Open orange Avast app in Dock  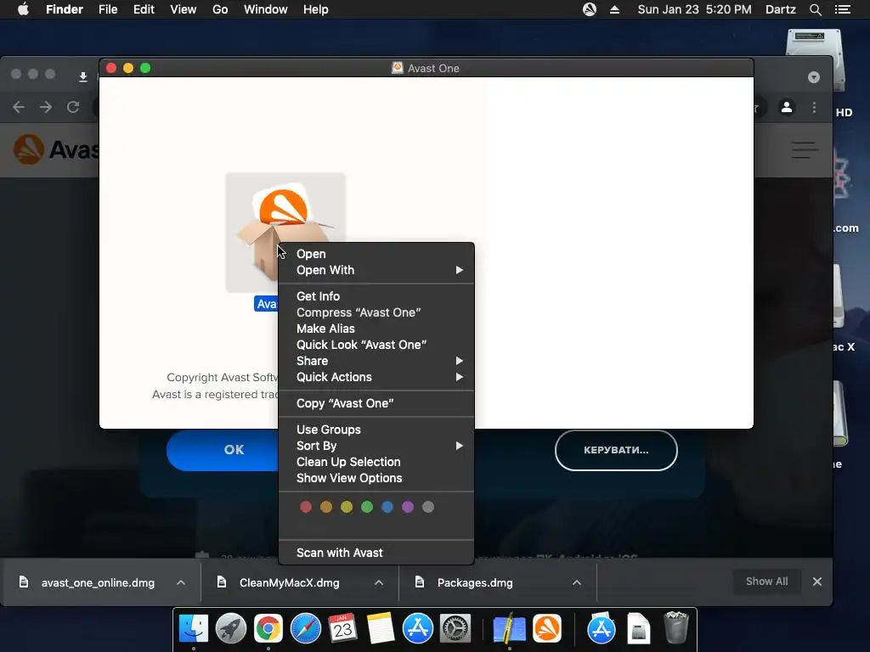click(547, 629)
